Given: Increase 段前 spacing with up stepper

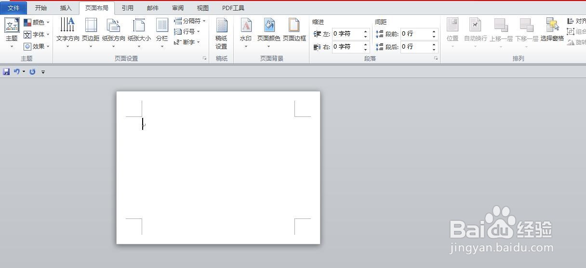Looking at the screenshot, I should (434, 31).
